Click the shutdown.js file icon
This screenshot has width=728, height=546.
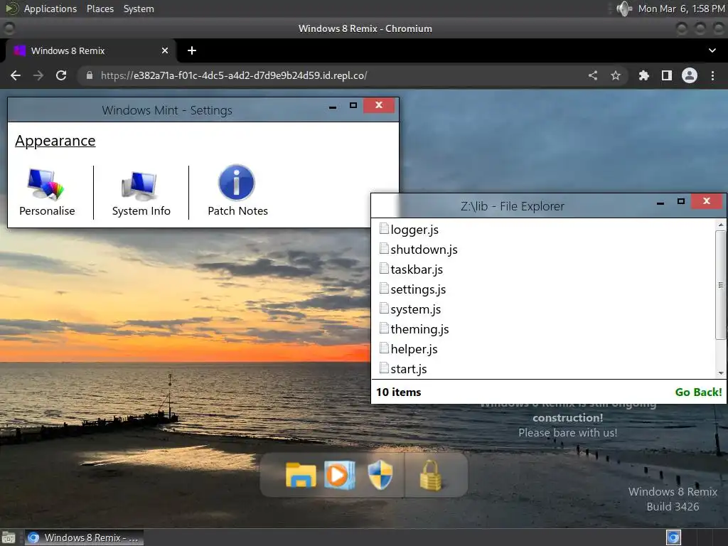point(384,248)
